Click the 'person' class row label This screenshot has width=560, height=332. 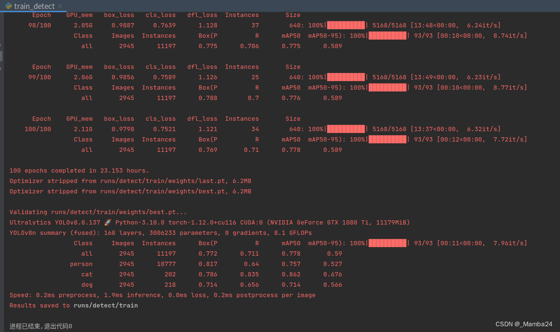[81, 264]
